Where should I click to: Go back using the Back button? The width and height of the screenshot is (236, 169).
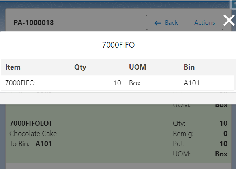166,22
